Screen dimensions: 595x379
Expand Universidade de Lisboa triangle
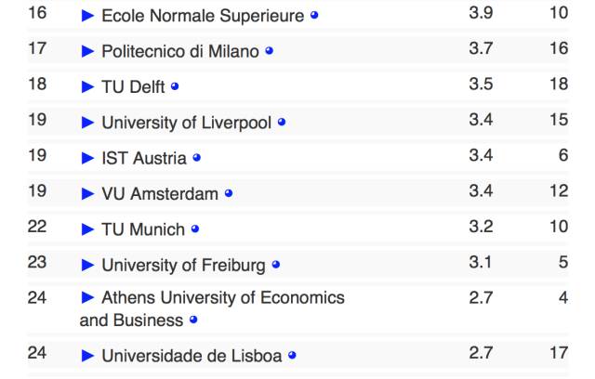click(x=88, y=355)
